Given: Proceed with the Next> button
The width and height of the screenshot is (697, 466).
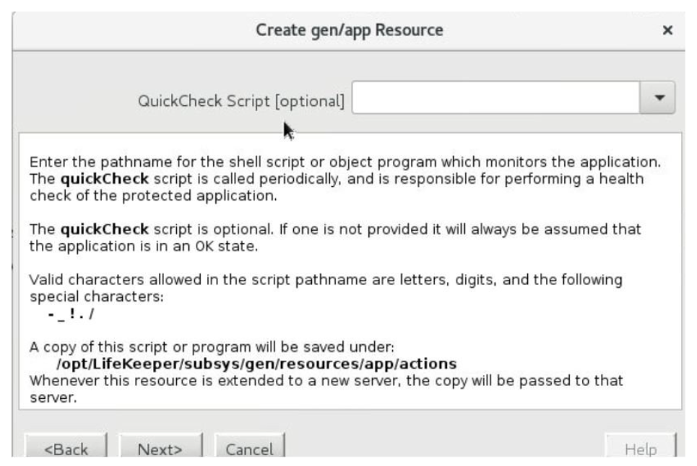Looking at the screenshot, I should (160, 449).
